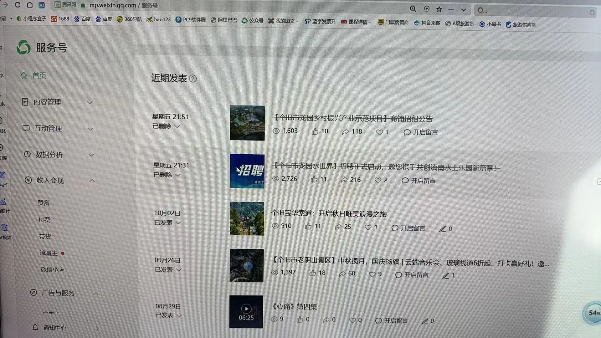Click the heart icon showing 9
Viewport: 601px width, 338px height.
(x=372, y=274)
